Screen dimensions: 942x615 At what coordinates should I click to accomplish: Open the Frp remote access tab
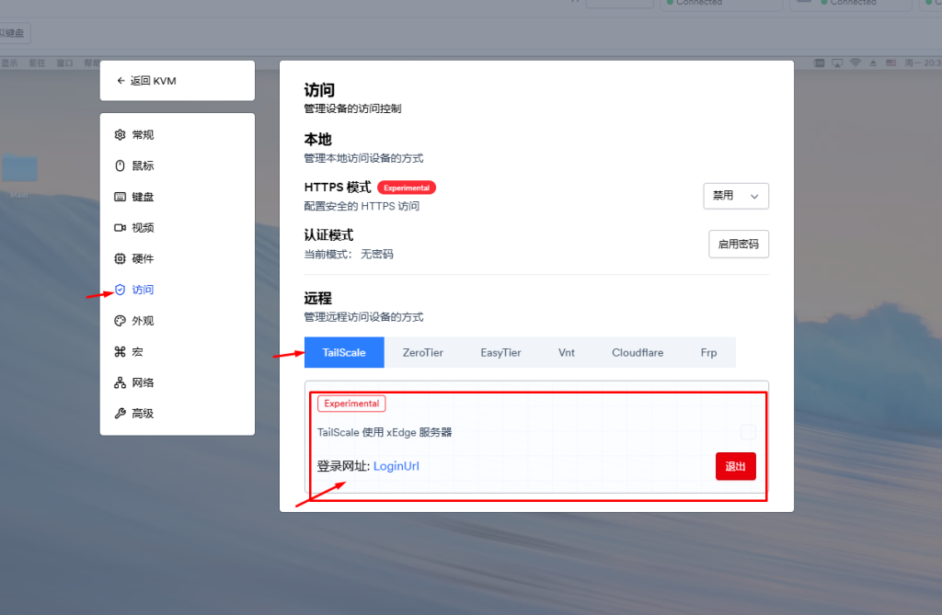coord(708,353)
